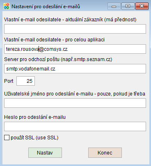Enable the použít SSL checkbox
This screenshot has width=151, height=166.
(x=7, y=138)
